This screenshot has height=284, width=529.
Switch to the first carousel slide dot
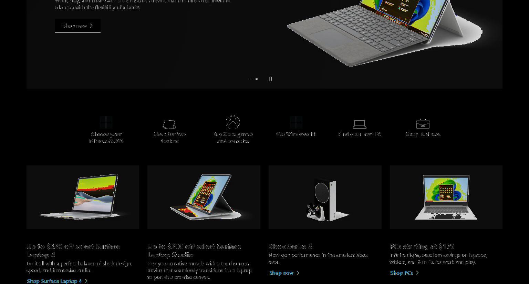251,79
